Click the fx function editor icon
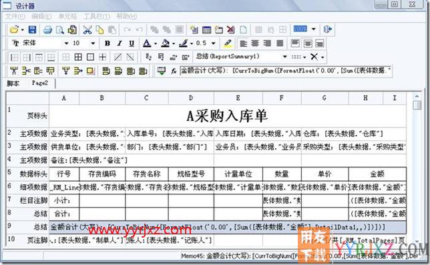Viewport: 430px width, 265px height. (174, 71)
